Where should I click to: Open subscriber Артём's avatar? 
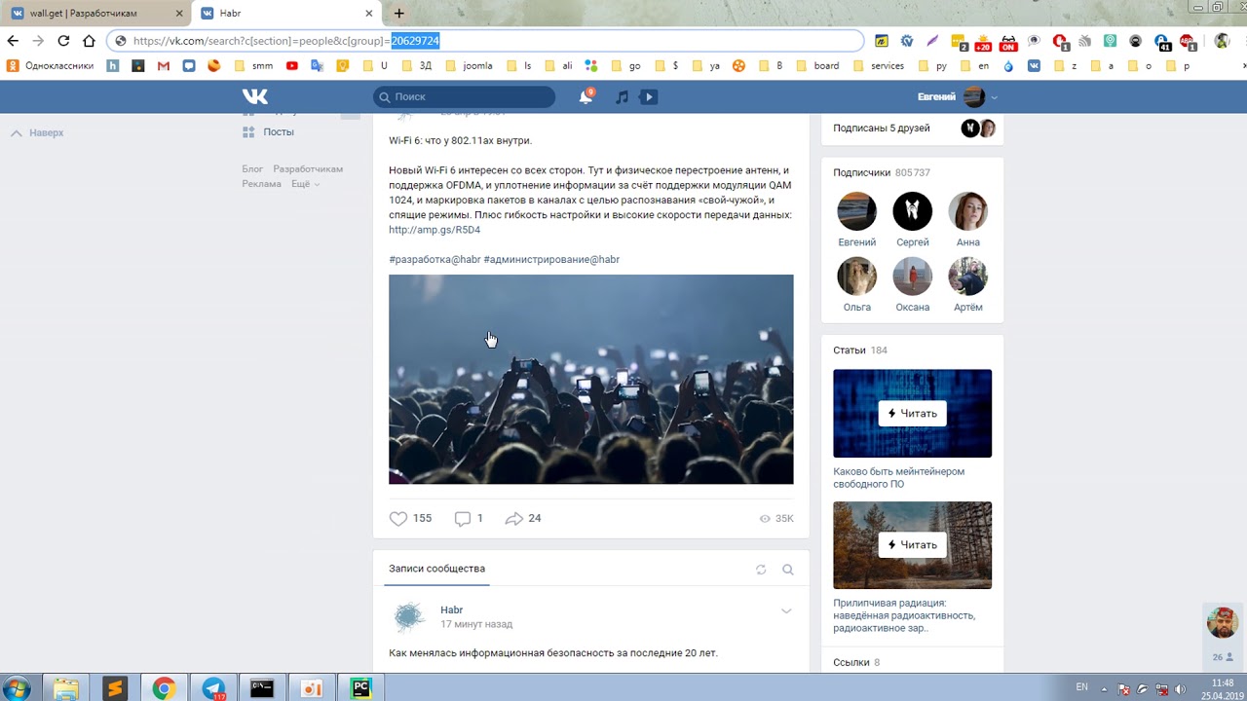click(968, 277)
